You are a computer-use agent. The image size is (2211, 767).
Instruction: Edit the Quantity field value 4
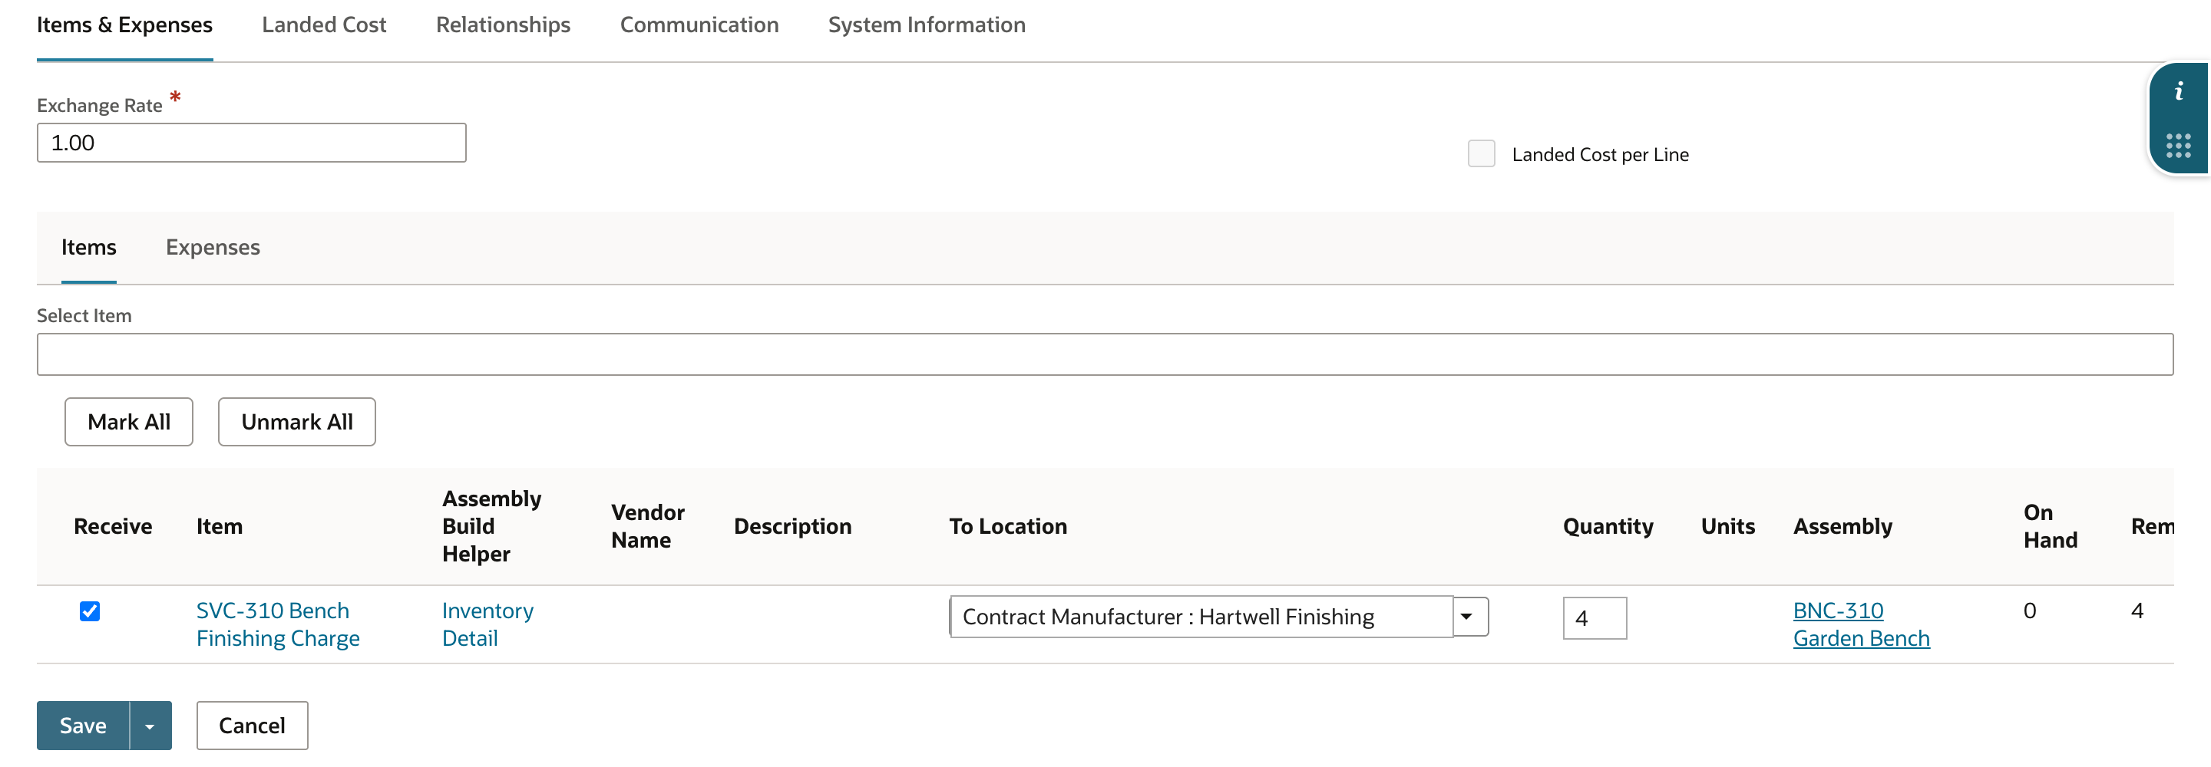[x=1594, y=617]
